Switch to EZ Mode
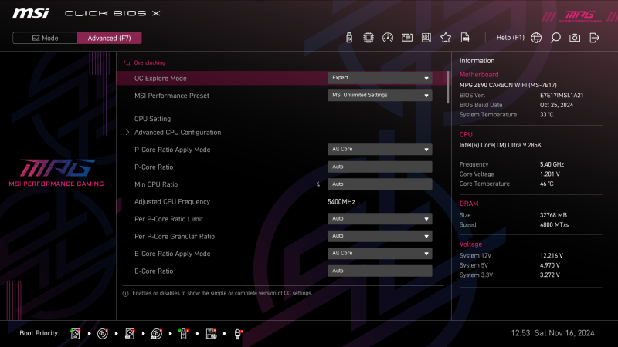Viewport: 618px width, 347px height. click(45, 38)
